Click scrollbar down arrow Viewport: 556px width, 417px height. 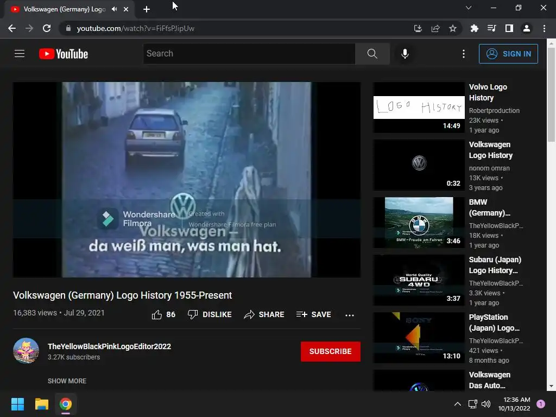coord(552,387)
